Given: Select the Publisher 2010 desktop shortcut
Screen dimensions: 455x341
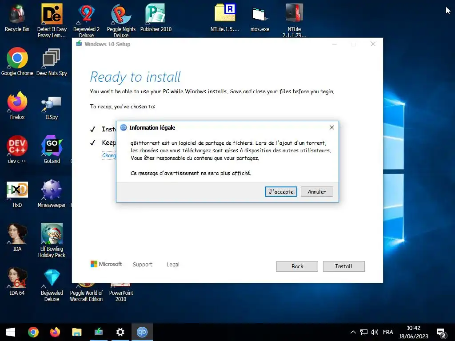Looking at the screenshot, I should click(156, 18).
